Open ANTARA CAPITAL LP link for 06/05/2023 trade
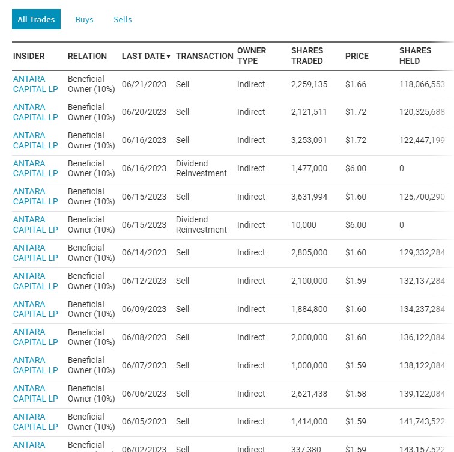 35,422
